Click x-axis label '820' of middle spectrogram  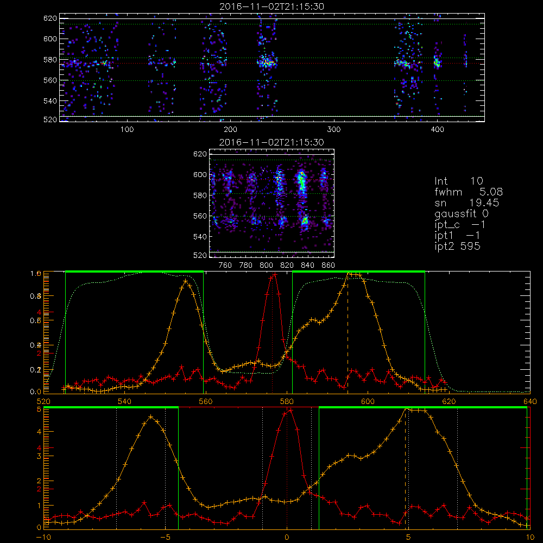[287, 266]
